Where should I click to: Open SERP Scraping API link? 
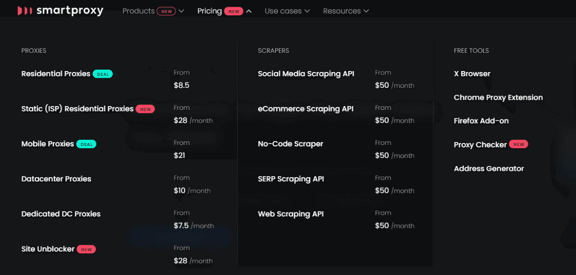[x=291, y=179]
